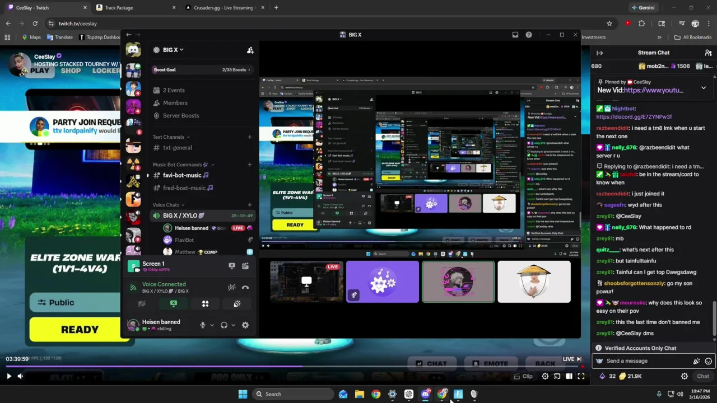This screenshot has width=717, height=403.
Task: Open Twitch emote picker in chat input
Action: pyautogui.click(x=708, y=362)
